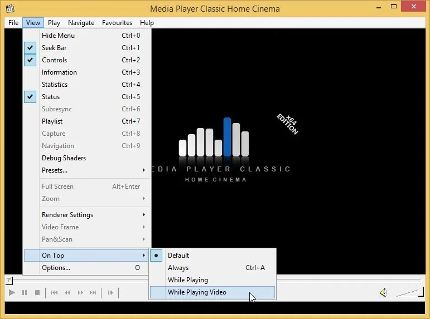Click the Navigation menu entry
This screenshot has height=319, width=430.
[x=88, y=146]
